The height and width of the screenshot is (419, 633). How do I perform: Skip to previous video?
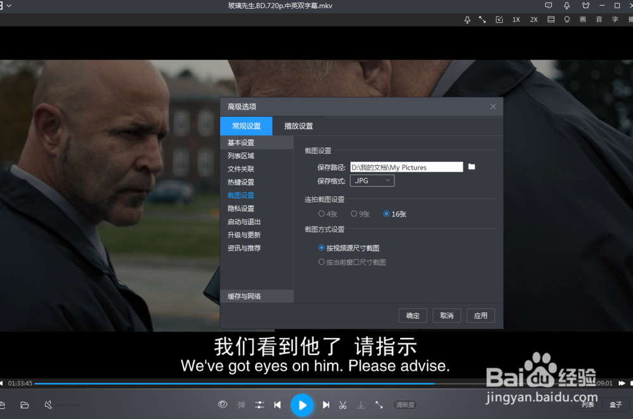(x=277, y=405)
